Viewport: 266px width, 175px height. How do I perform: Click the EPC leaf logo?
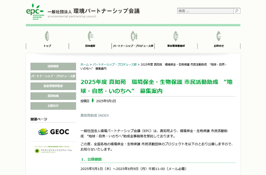[x=35, y=11]
